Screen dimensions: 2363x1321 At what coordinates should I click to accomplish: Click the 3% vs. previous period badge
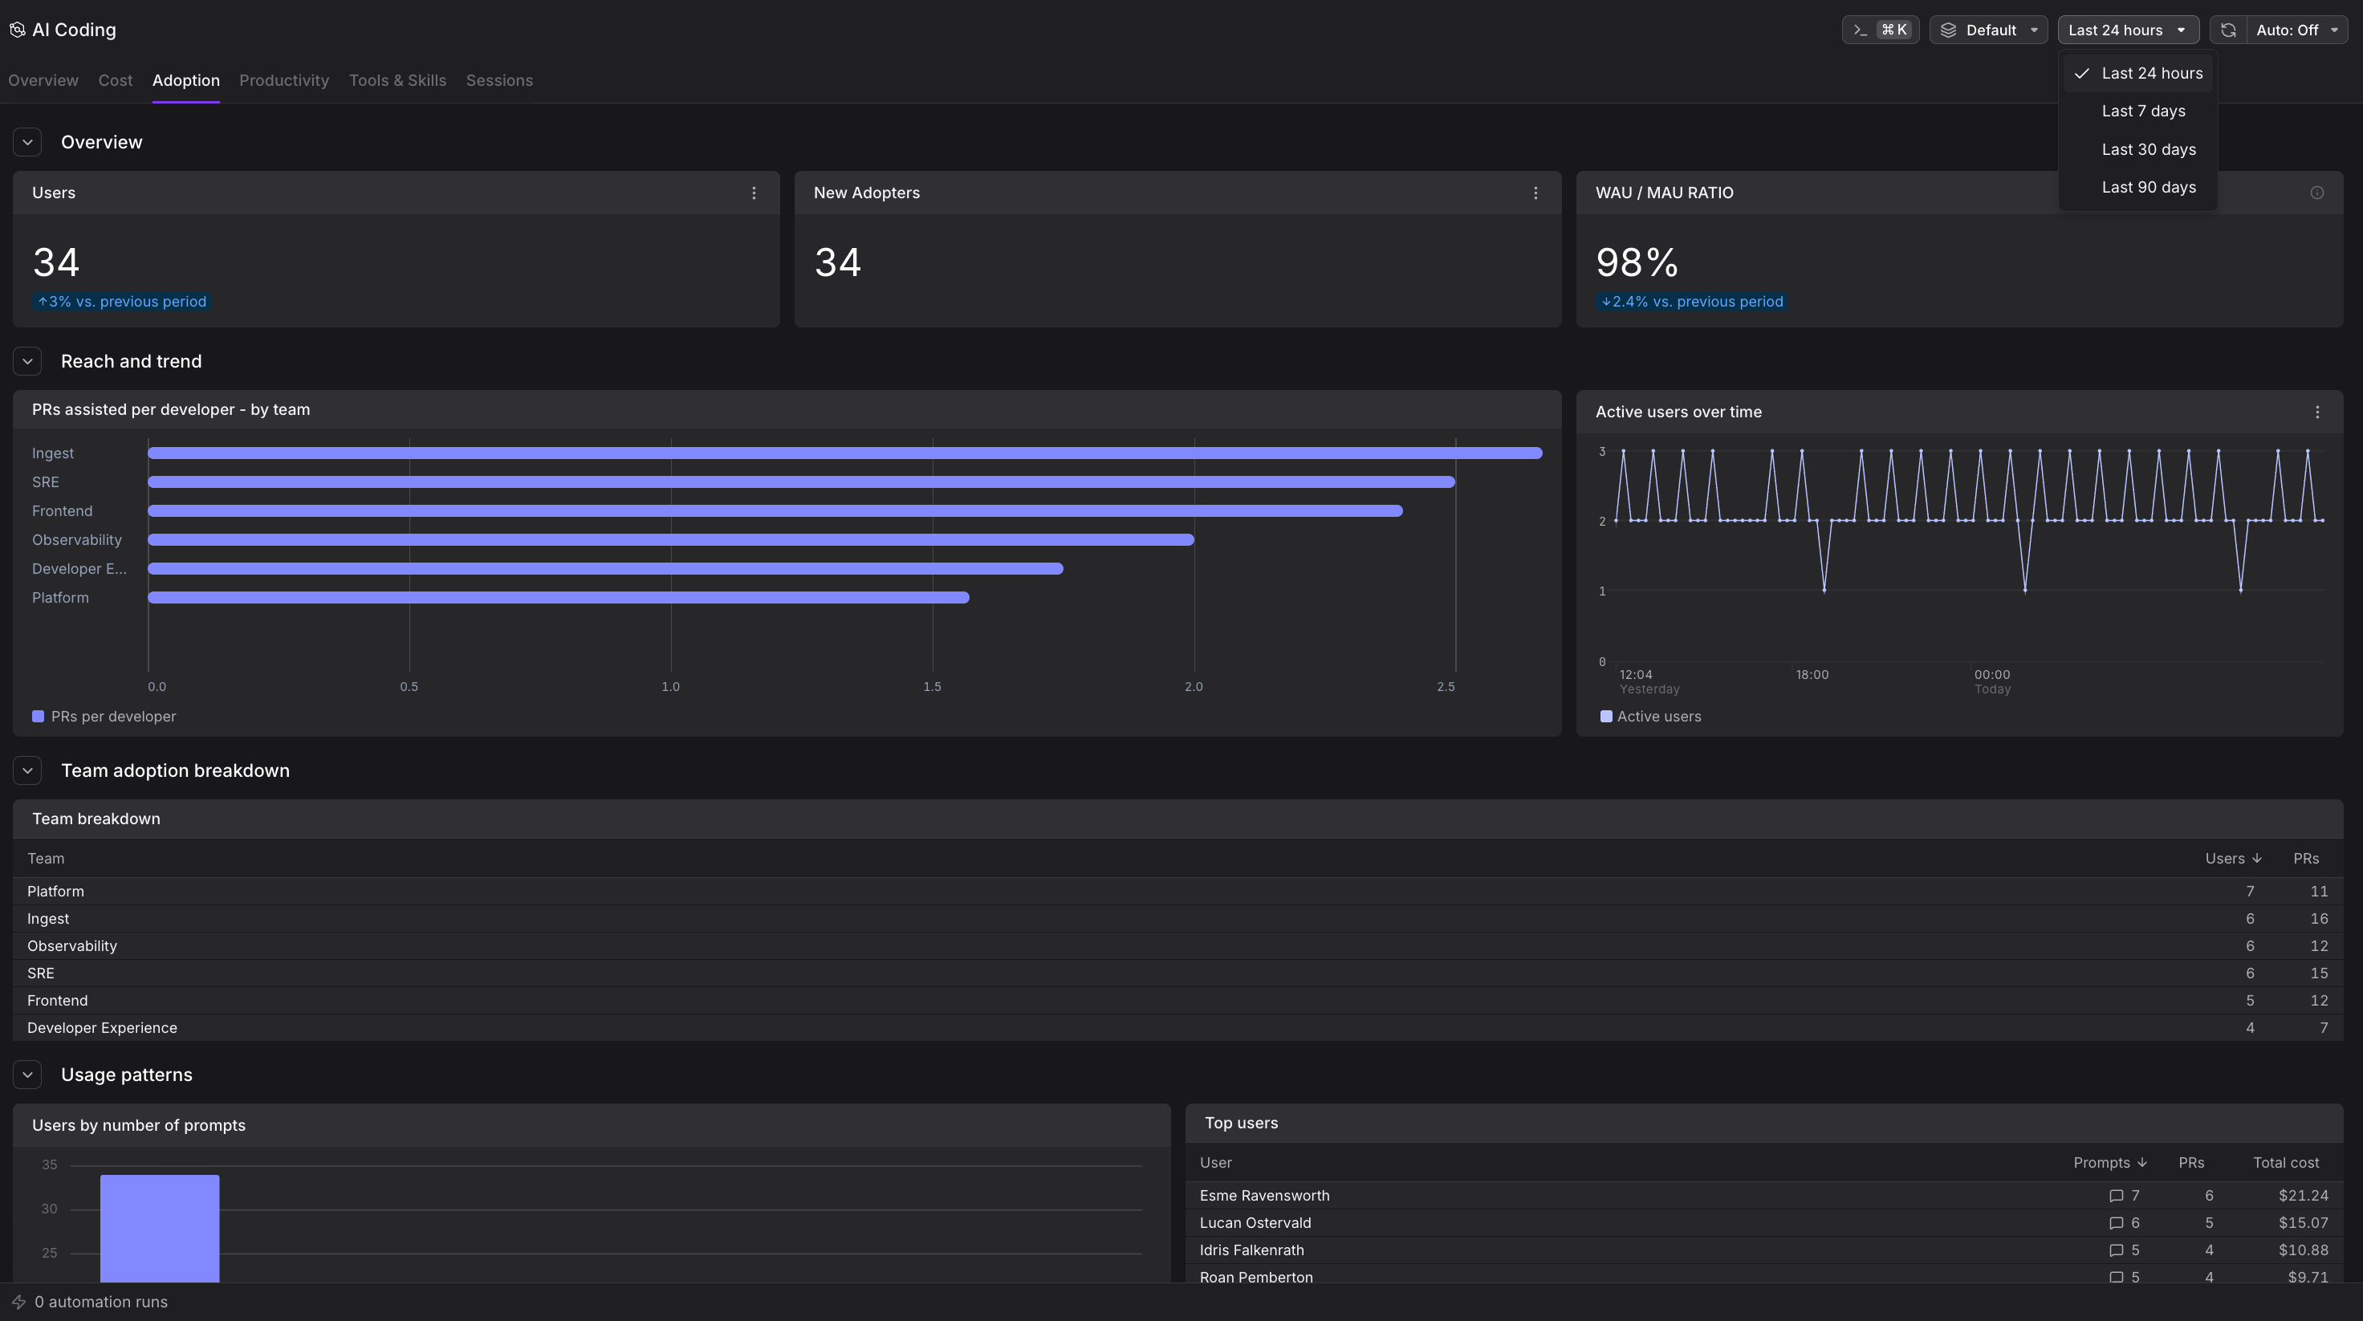click(x=122, y=302)
